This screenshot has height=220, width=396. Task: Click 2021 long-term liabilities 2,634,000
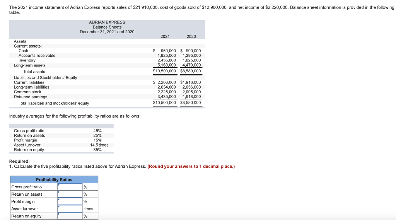[x=167, y=87]
